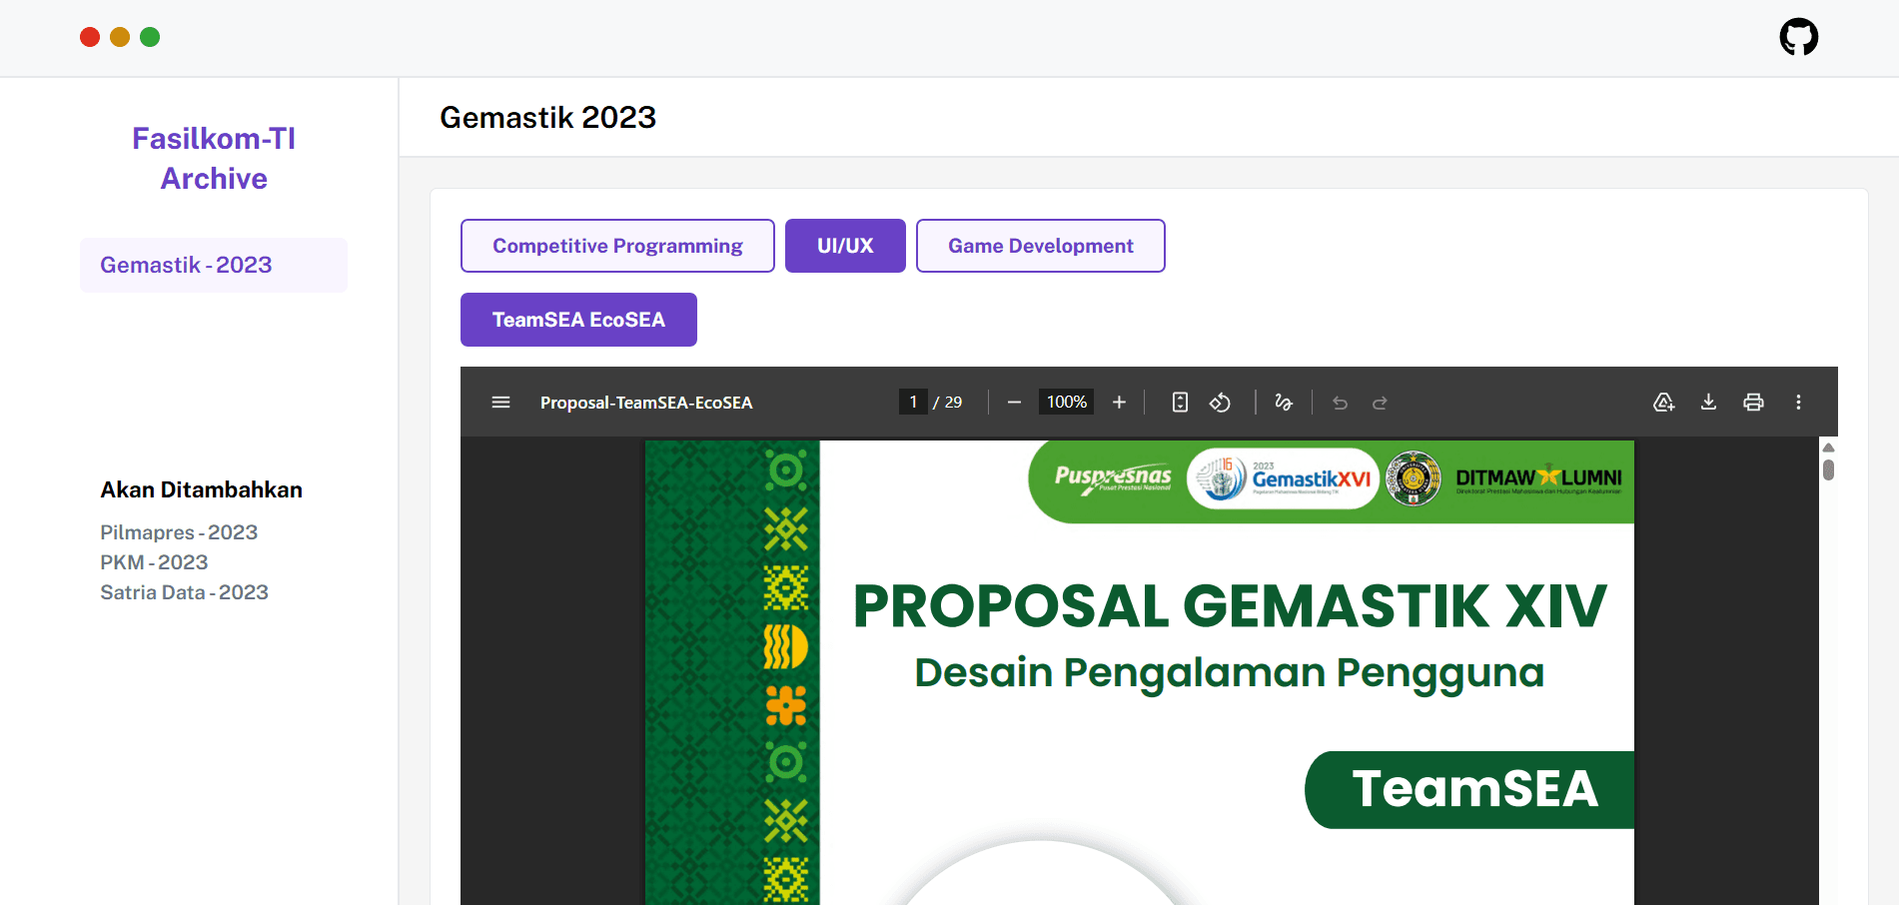Click the fit to page icon
Viewport: 1899px width, 905px height.
pos(1180,403)
